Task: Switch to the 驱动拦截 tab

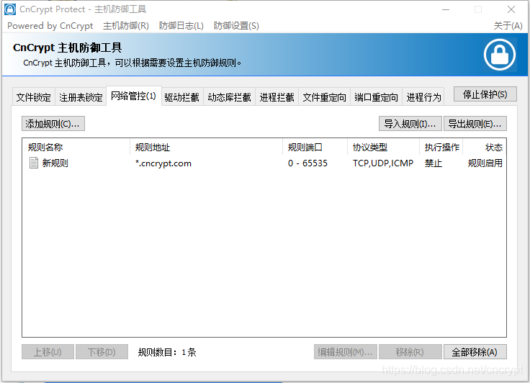Action: (x=182, y=97)
